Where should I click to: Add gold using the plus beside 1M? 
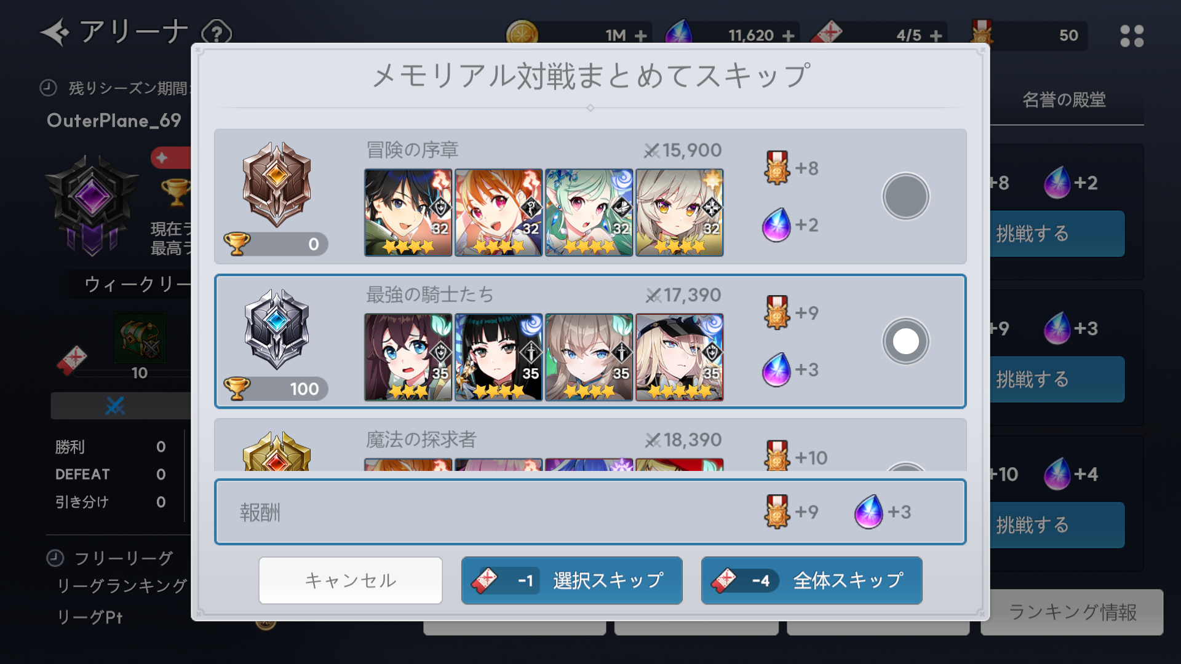[641, 36]
